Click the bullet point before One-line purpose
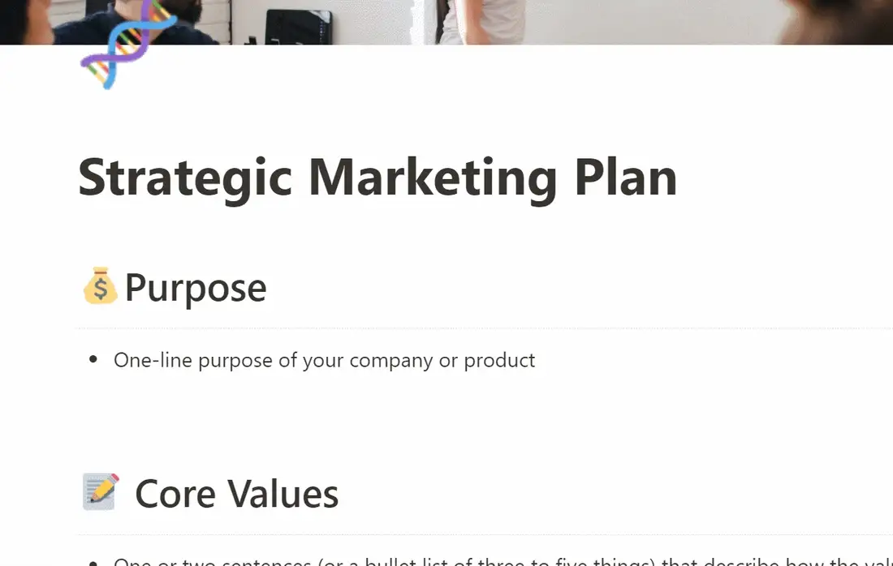Image resolution: width=893 pixels, height=566 pixels. [x=93, y=359]
